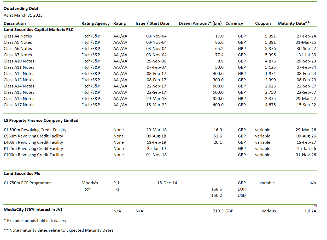Click the 29-Sep-06 issue date
This screenshot has height=240, width=327.
[x=156, y=61]
